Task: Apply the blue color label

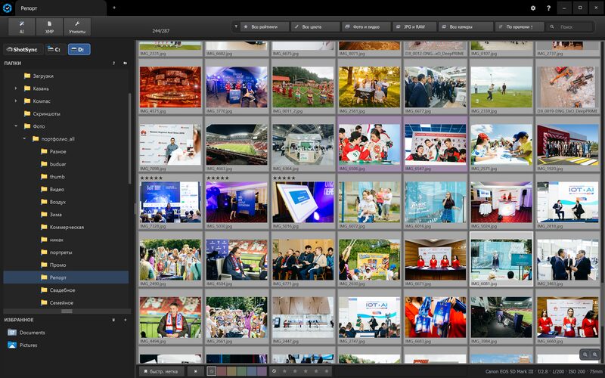Action: coord(252,371)
